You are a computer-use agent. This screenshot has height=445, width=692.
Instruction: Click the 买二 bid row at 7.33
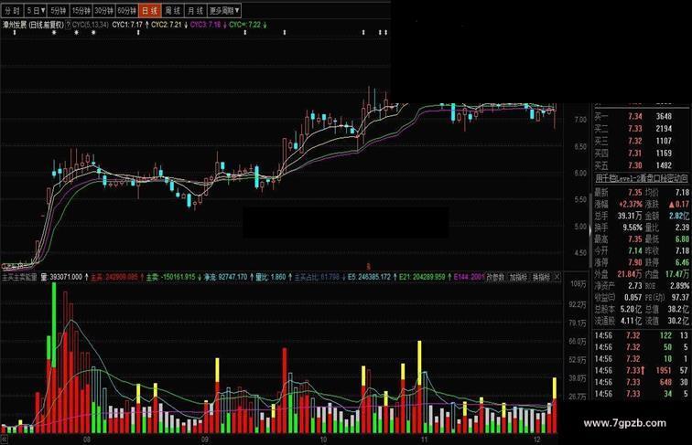point(633,129)
